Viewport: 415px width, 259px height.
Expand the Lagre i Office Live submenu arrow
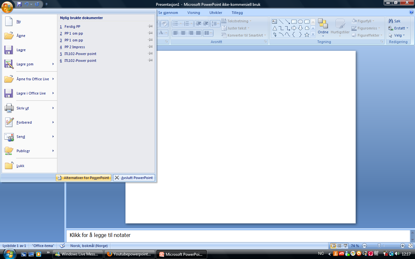53,93
